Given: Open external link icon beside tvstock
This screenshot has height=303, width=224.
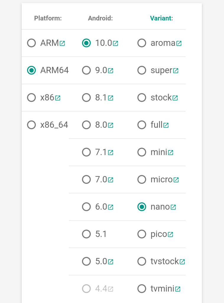Looking at the screenshot, I should (x=182, y=262).
